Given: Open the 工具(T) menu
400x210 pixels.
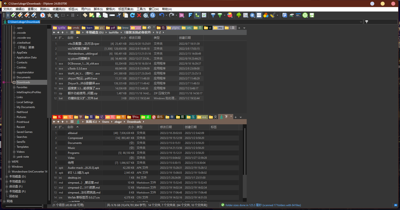Looking at the screenshot, I should pos(141,9).
